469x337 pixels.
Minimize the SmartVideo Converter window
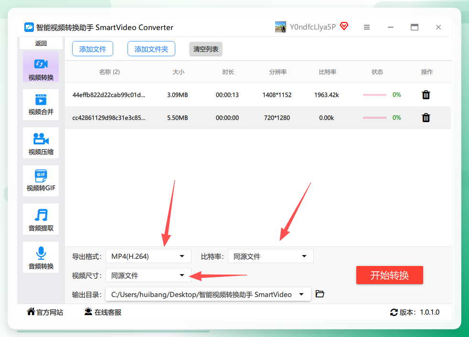point(391,27)
